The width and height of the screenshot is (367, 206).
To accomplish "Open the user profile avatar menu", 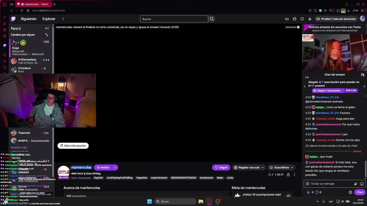I will [x=362, y=19].
